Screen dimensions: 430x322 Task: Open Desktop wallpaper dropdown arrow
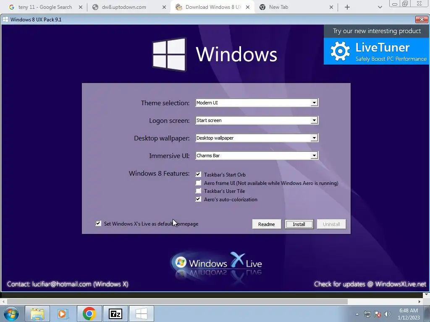pyautogui.click(x=314, y=138)
